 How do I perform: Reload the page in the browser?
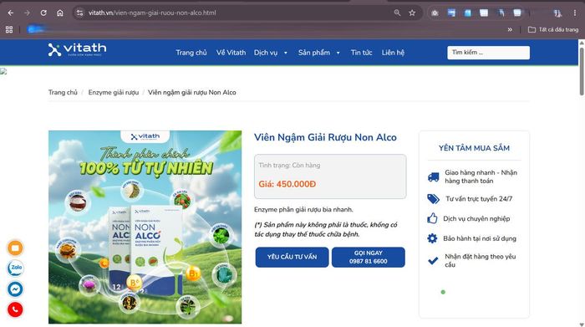(43, 13)
